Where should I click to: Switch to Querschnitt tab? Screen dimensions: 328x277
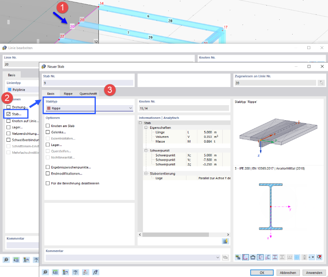click(x=88, y=93)
